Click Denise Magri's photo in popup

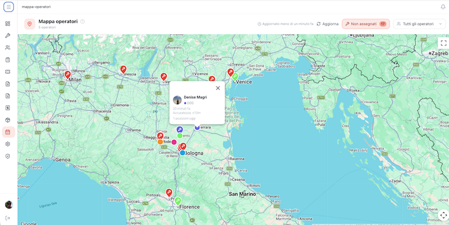177,100
